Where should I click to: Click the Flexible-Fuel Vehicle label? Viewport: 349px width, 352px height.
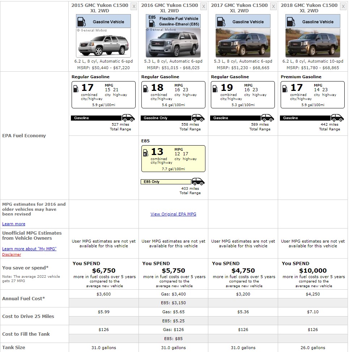179,18
